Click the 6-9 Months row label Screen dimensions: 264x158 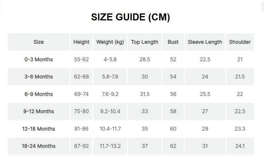(39, 94)
